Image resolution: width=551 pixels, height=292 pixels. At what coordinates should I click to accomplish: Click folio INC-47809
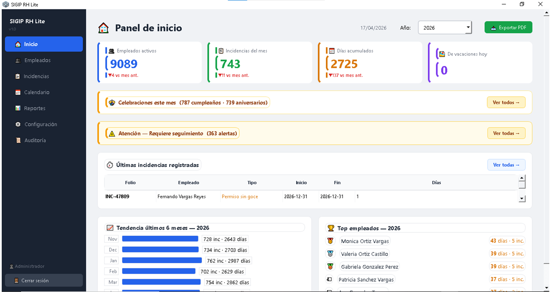pos(118,197)
